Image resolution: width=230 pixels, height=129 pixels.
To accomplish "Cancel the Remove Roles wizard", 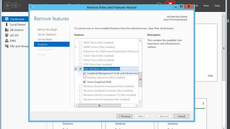I will point(181,116).
